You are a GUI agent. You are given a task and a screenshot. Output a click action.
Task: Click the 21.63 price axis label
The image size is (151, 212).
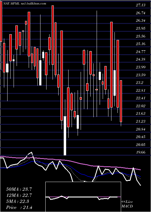click(x=140, y=114)
